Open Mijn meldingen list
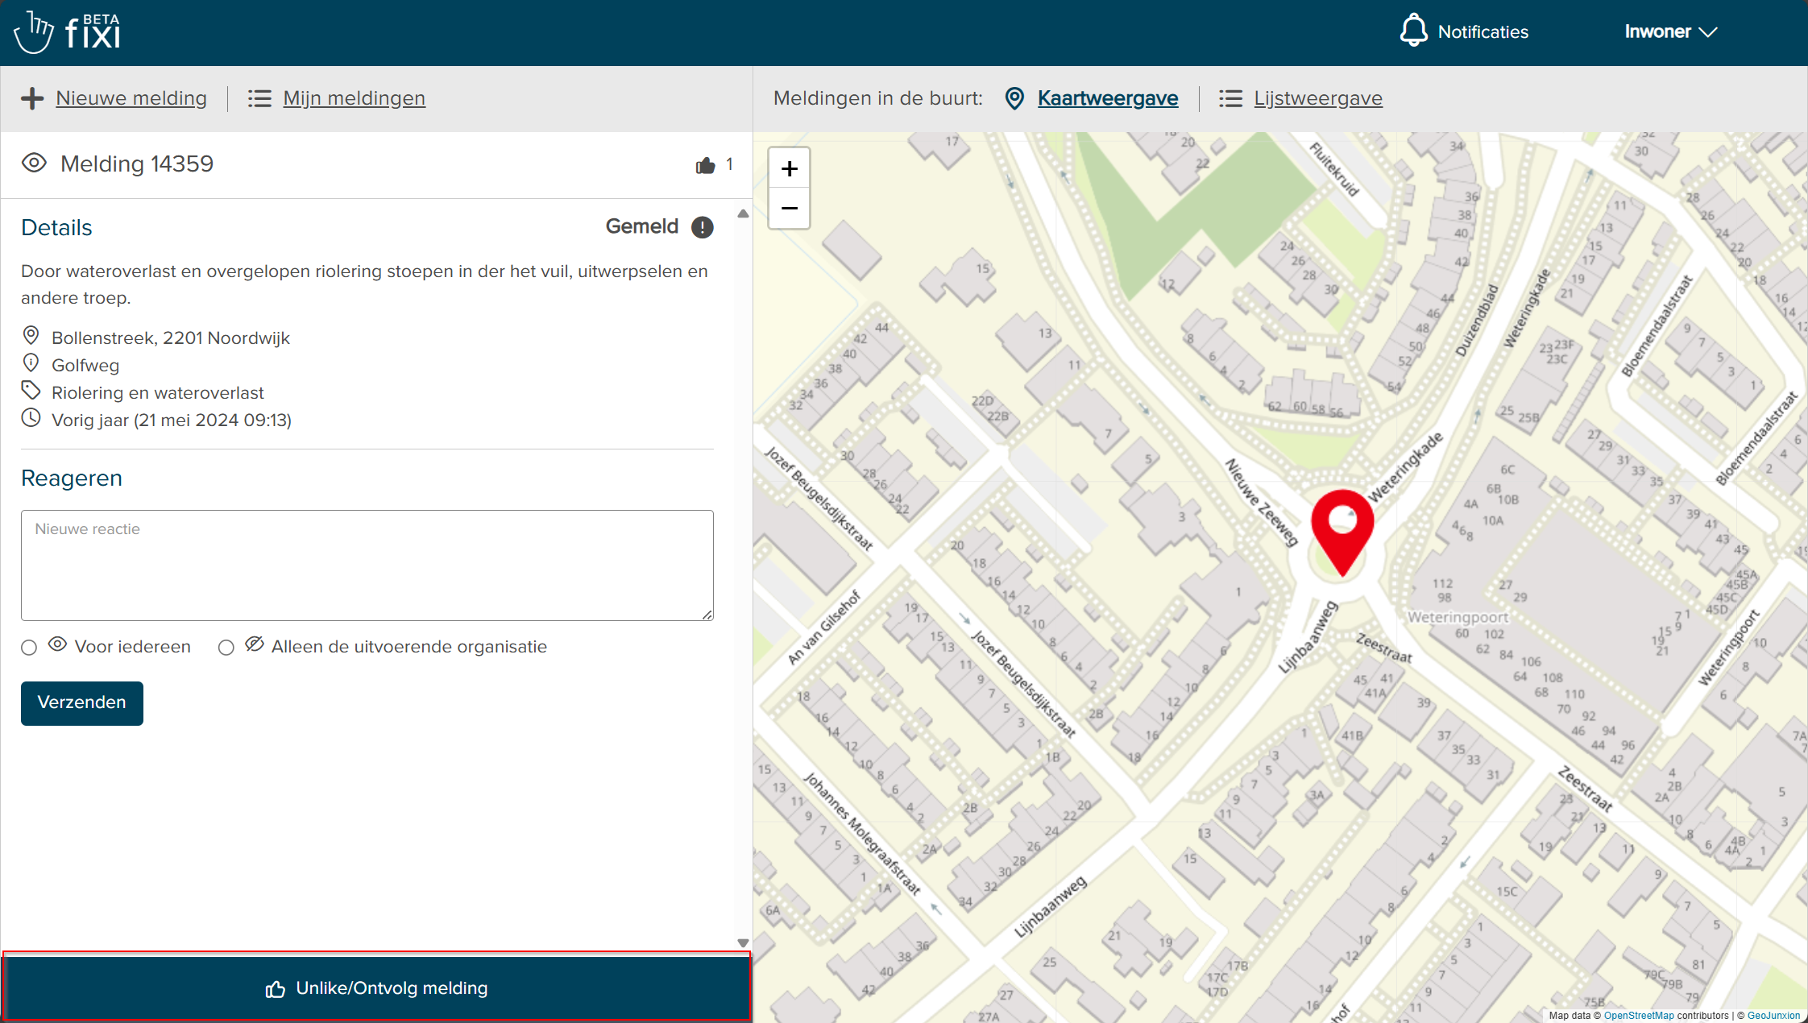The width and height of the screenshot is (1808, 1023). point(354,98)
